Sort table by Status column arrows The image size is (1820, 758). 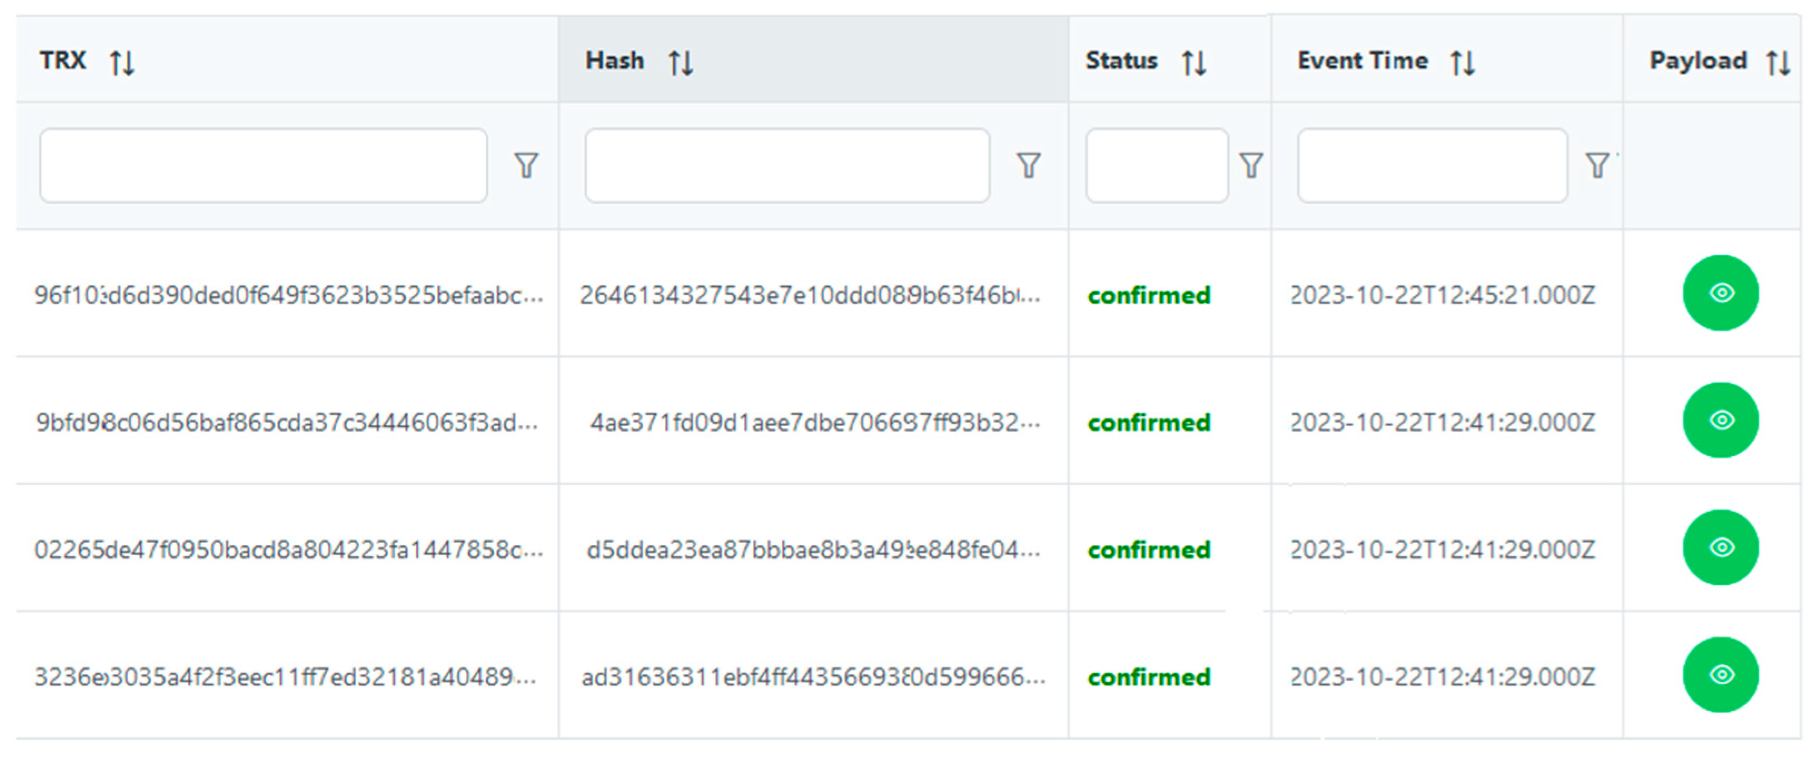click(x=1194, y=62)
